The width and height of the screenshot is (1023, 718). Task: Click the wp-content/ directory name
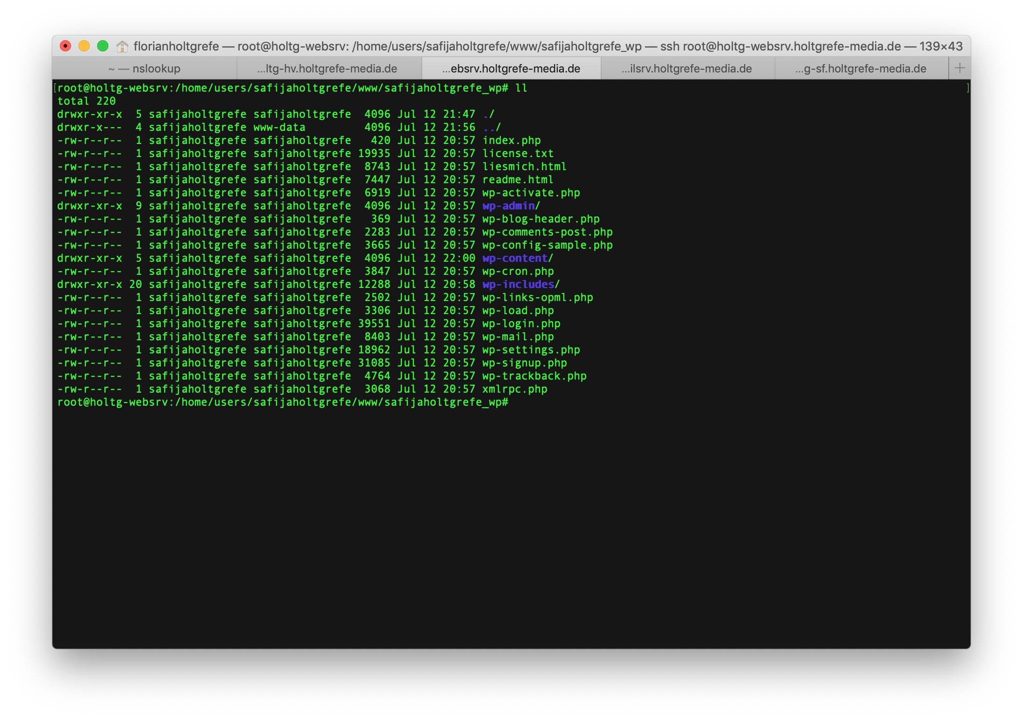click(x=518, y=258)
